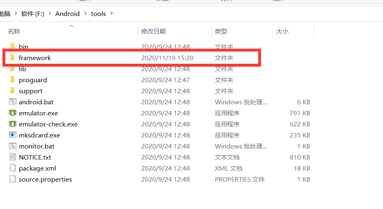
Task: Select the framework folder icon
Action: coord(12,58)
